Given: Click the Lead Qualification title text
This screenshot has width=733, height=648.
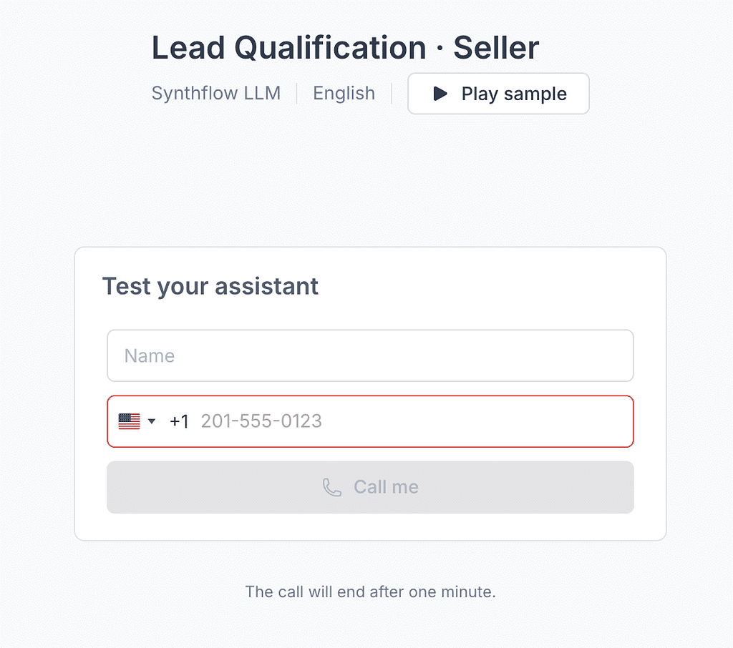Looking at the screenshot, I should pos(289,48).
